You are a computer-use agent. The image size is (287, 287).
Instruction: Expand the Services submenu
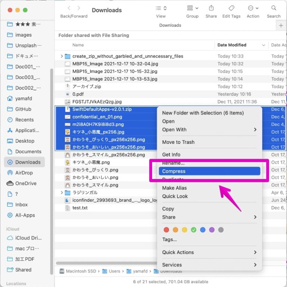point(209,265)
